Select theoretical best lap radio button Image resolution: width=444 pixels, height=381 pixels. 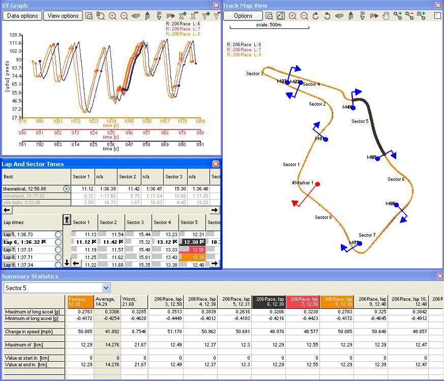click(x=66, y=188)
